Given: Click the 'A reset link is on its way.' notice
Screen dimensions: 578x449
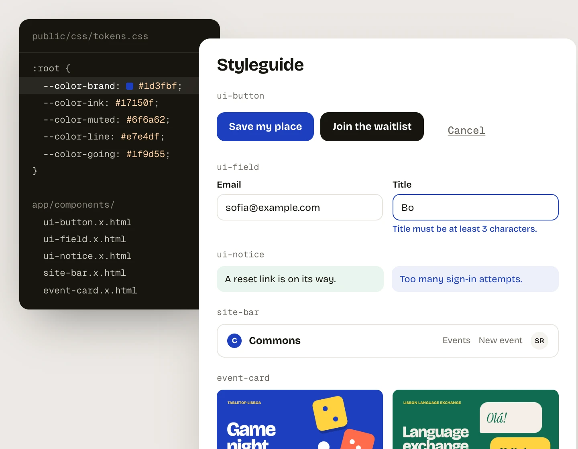Looking at the screenshot, I should pyautogui.click(x=300, y=279).
